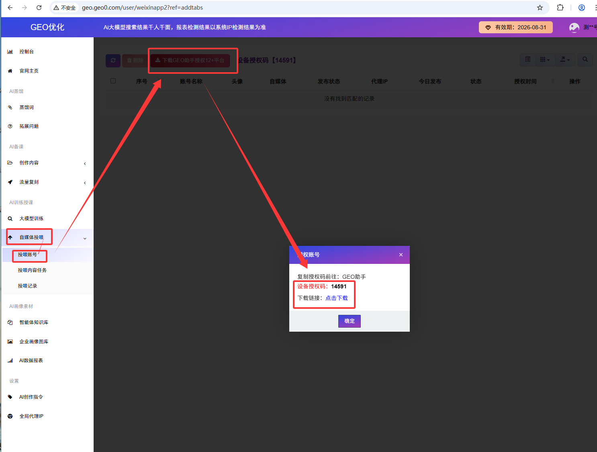The image size is (597, 452).
Task: Close the 授权账号 dialog with the X
Action: click(401, 255)
